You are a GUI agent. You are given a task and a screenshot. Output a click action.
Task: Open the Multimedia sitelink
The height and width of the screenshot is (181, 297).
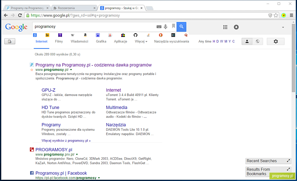click(x=117, y=107)
